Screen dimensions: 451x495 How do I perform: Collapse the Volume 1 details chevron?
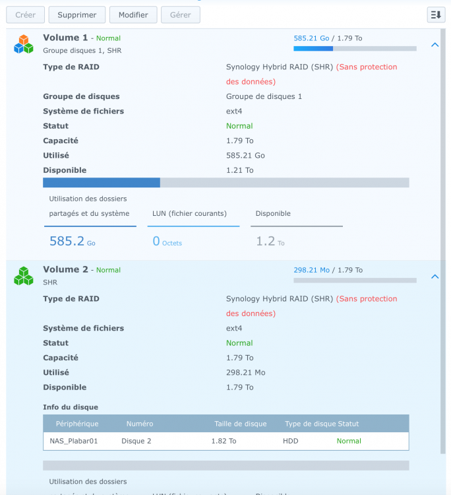[x=435, y=45]
